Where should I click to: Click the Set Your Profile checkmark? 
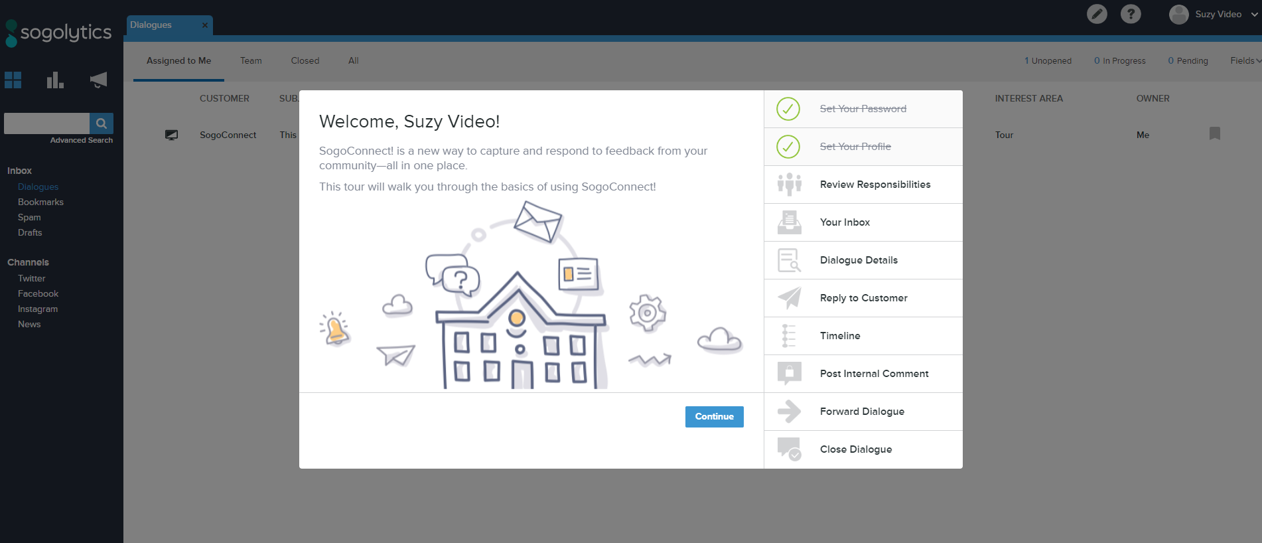pos(788,147)
